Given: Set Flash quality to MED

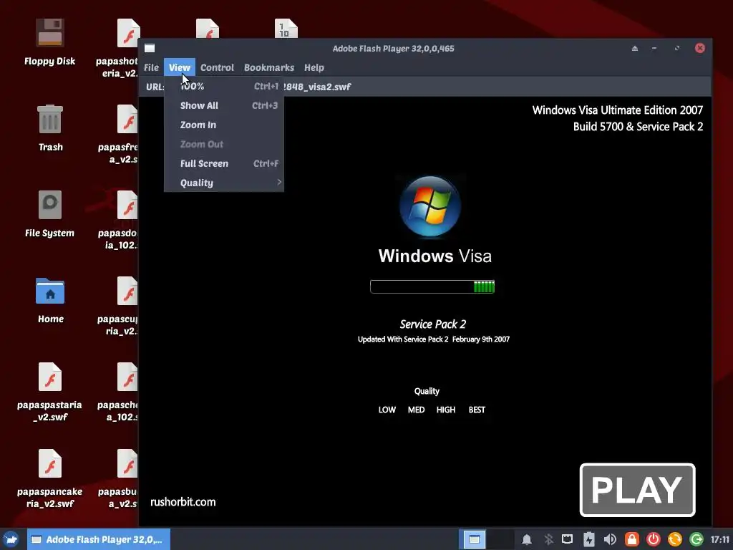Looking at the screenshot, I should coord(416,410).
